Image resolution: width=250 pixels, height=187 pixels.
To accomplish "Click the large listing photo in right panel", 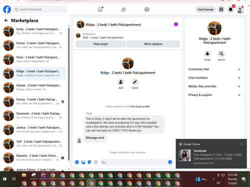I will click(214, 28).
